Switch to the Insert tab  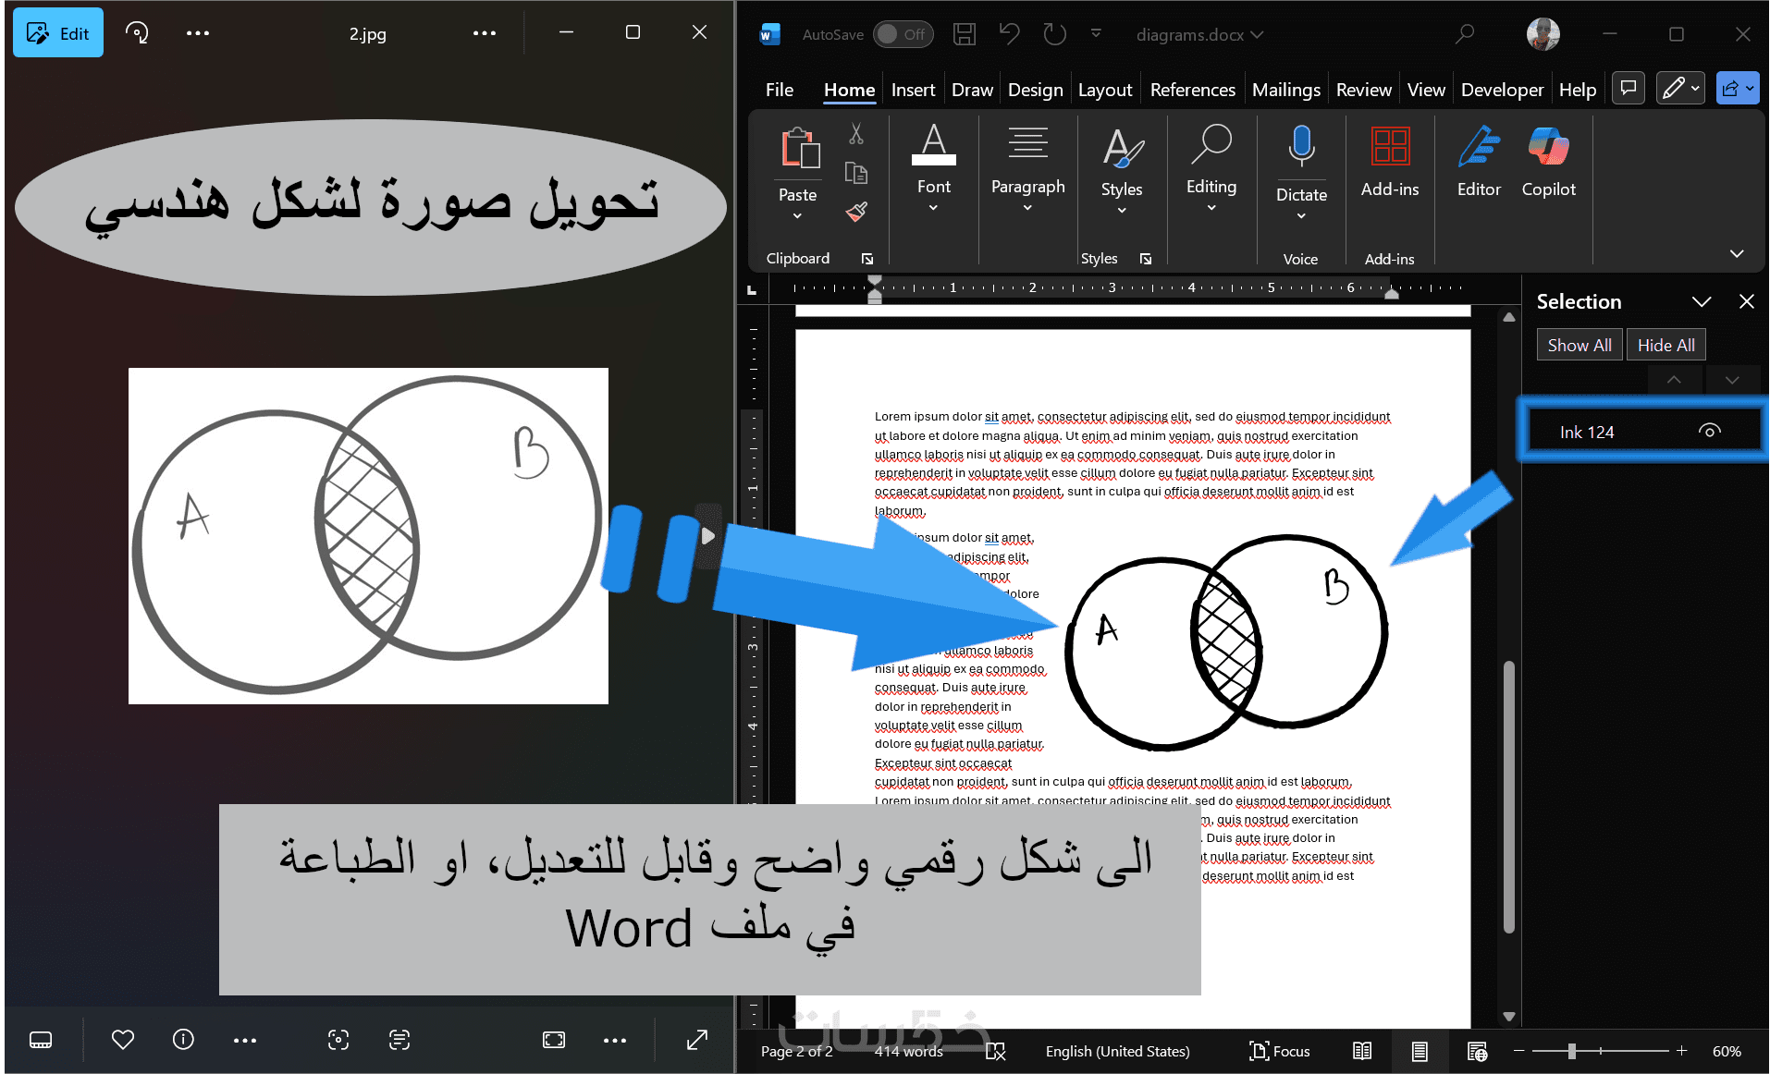point(913,90)
